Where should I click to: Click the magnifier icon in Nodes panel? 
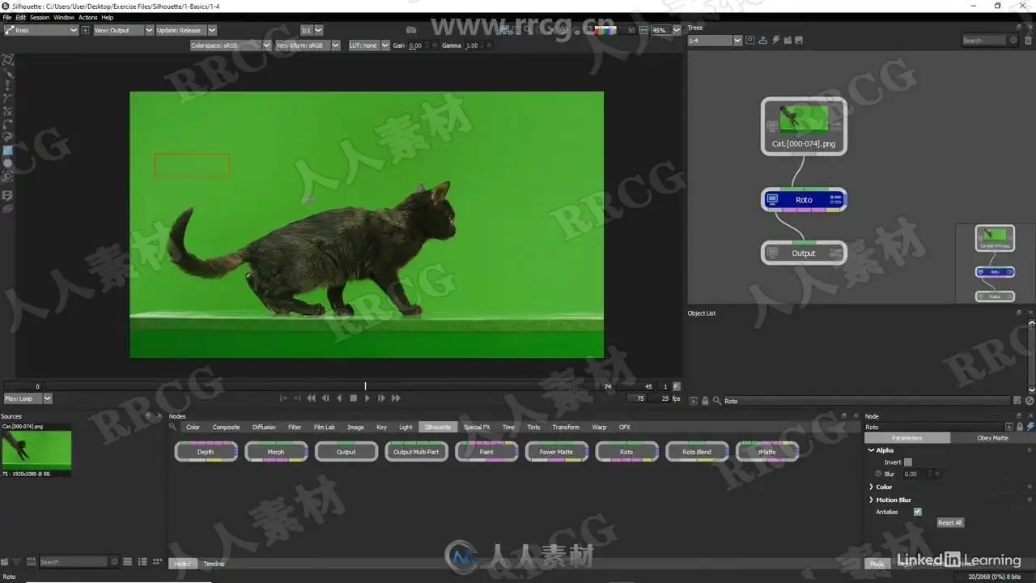pos(172,427)
